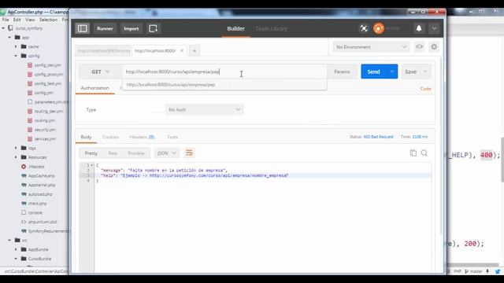The height and width of the screenshot is (283, 504).
Task: Click the Import button
Action: (x=132, y=28)
